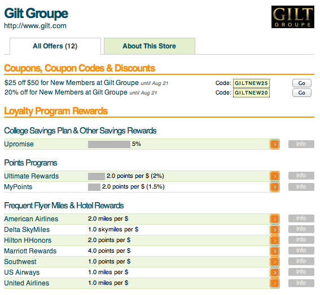Click Southwest '1.0 points per $' value
The height and width of the screenshot is (295, 320).
pyautogui.click(x=109, y=261)
